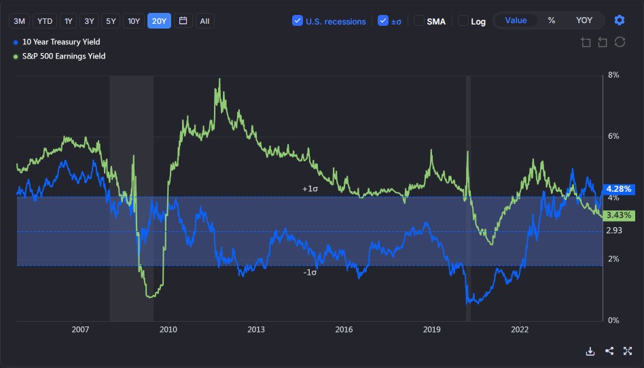Open the chart settings gear

click(x=619, y=20)
